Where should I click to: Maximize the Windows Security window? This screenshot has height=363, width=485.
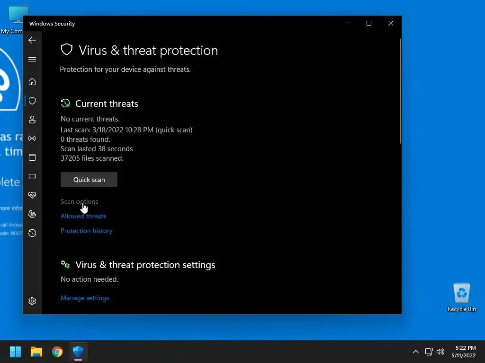pyautogui.click(x=368, y=23)
